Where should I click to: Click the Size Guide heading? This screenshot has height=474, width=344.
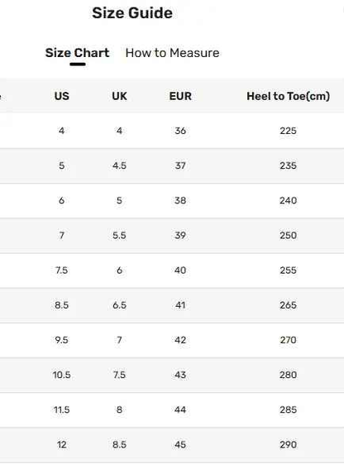(132, 13)
